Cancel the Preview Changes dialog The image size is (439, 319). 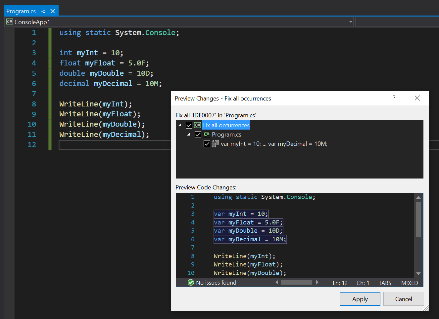click(404, 299)
